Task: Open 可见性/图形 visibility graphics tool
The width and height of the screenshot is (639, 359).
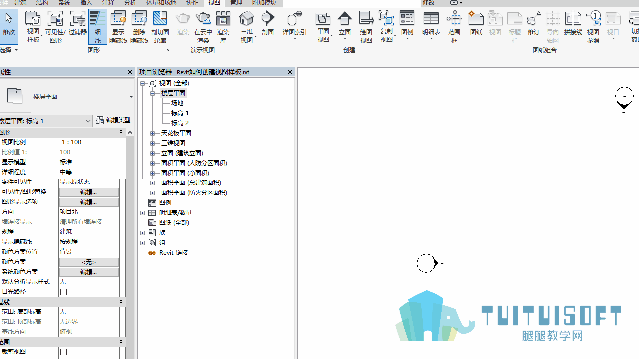Action: 55,27
